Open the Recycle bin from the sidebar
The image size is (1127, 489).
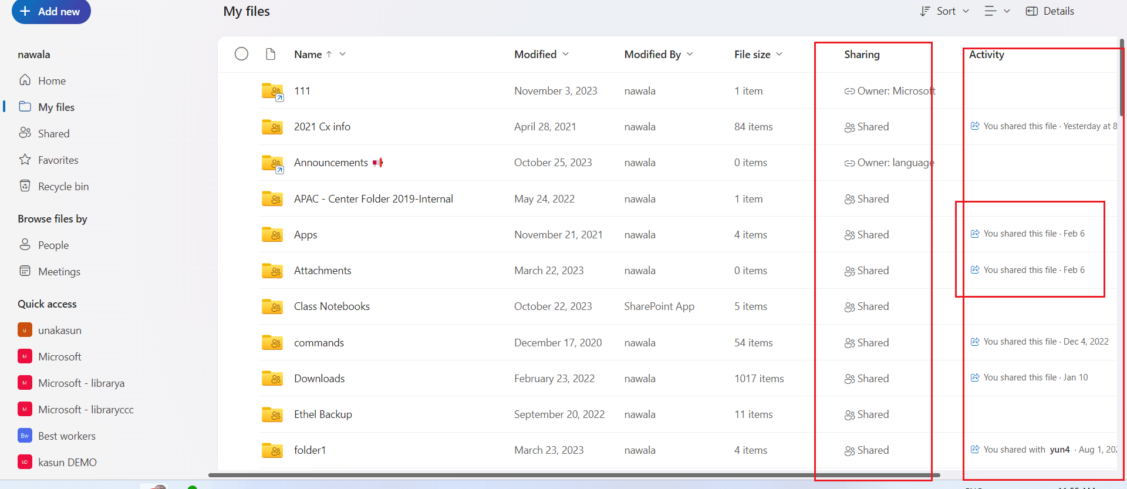point(26,186)
